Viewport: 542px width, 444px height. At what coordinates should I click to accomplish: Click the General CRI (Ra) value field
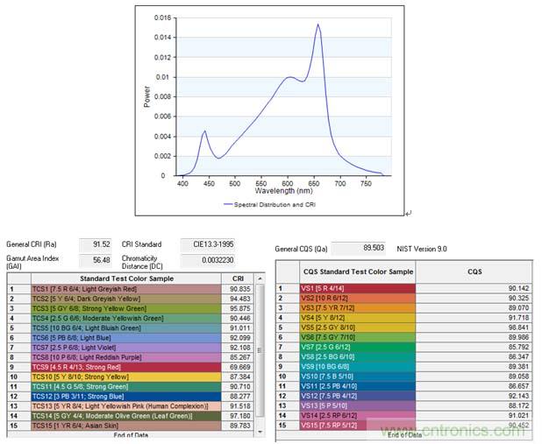click(x=96, y=244)
